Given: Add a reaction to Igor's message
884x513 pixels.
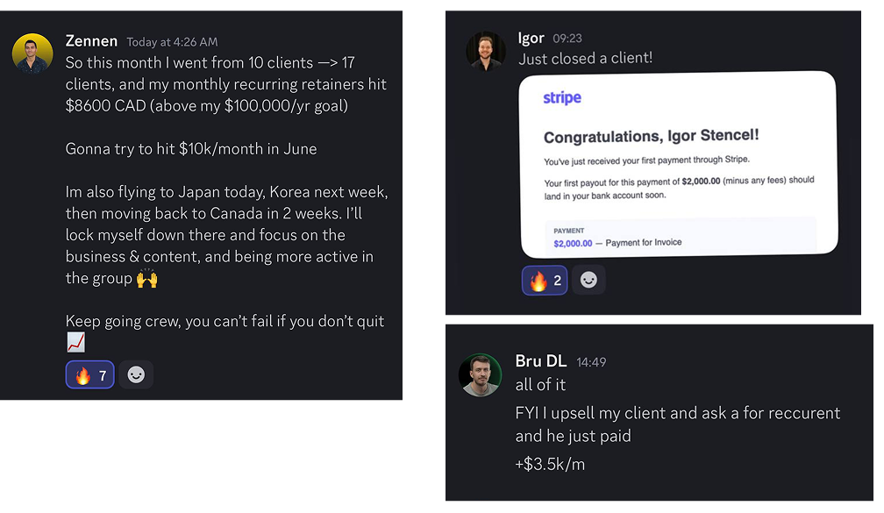Looking at the screenshot, I should (588, 280).
